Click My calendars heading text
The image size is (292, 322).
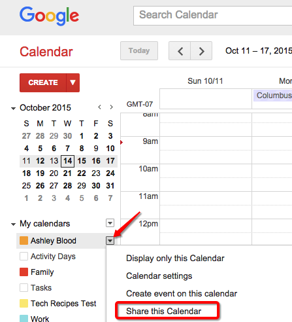click(45, 224)
